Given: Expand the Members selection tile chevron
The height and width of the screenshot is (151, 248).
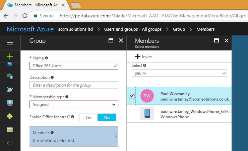Looking at the screenshot, I should pos(116,136).
